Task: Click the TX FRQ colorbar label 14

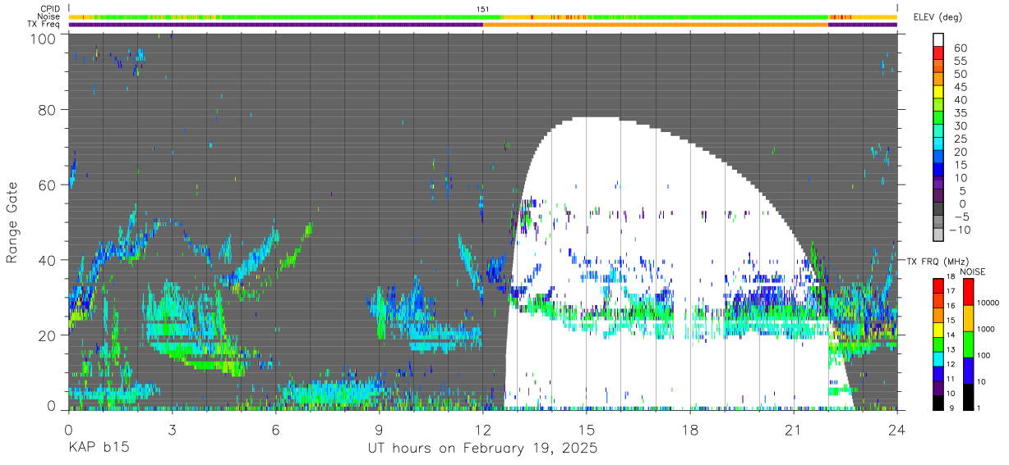Action: (x=951, y=336)
